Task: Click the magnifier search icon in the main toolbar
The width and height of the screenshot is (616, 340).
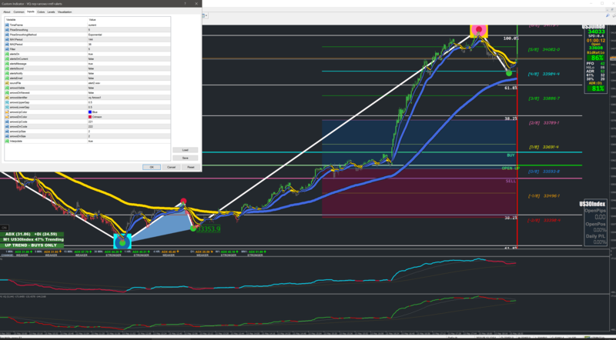Action: [608, 15]
